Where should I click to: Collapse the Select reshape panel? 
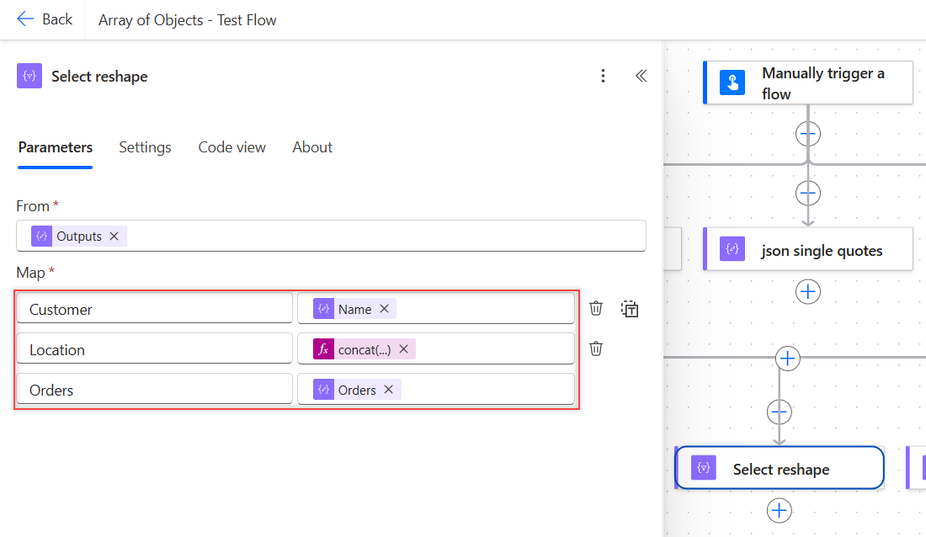point(641,77)
